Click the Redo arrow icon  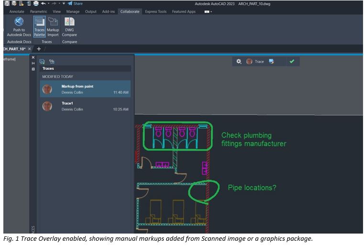(x=54, y=3)
